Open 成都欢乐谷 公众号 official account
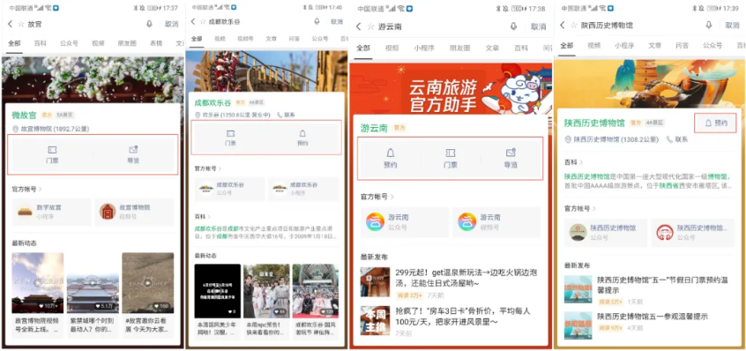This screenshot has width=746, height=351. tap(230, 189)
